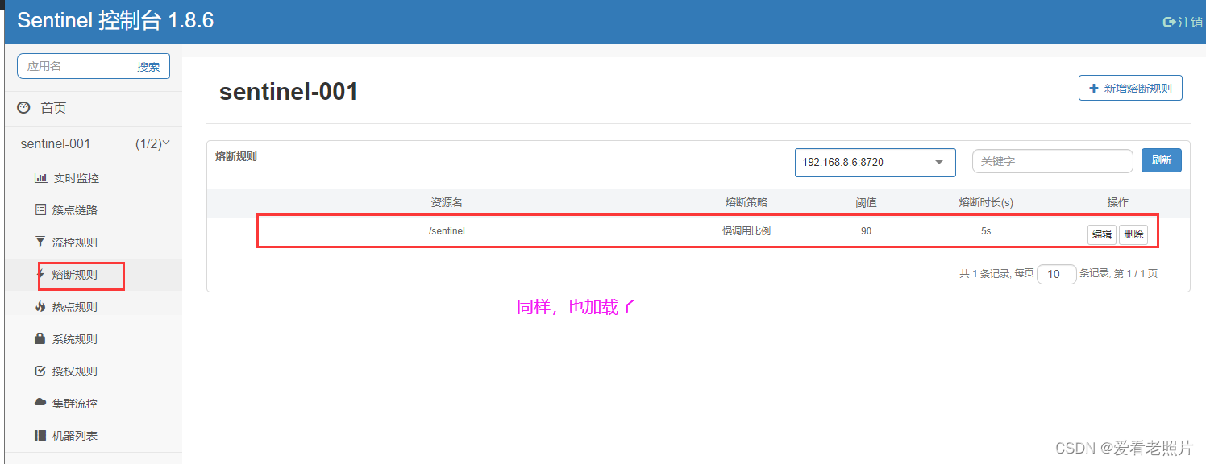
Task: Click the Sentinel 控制台 1.8.6 title
Action: click(115, 20)
